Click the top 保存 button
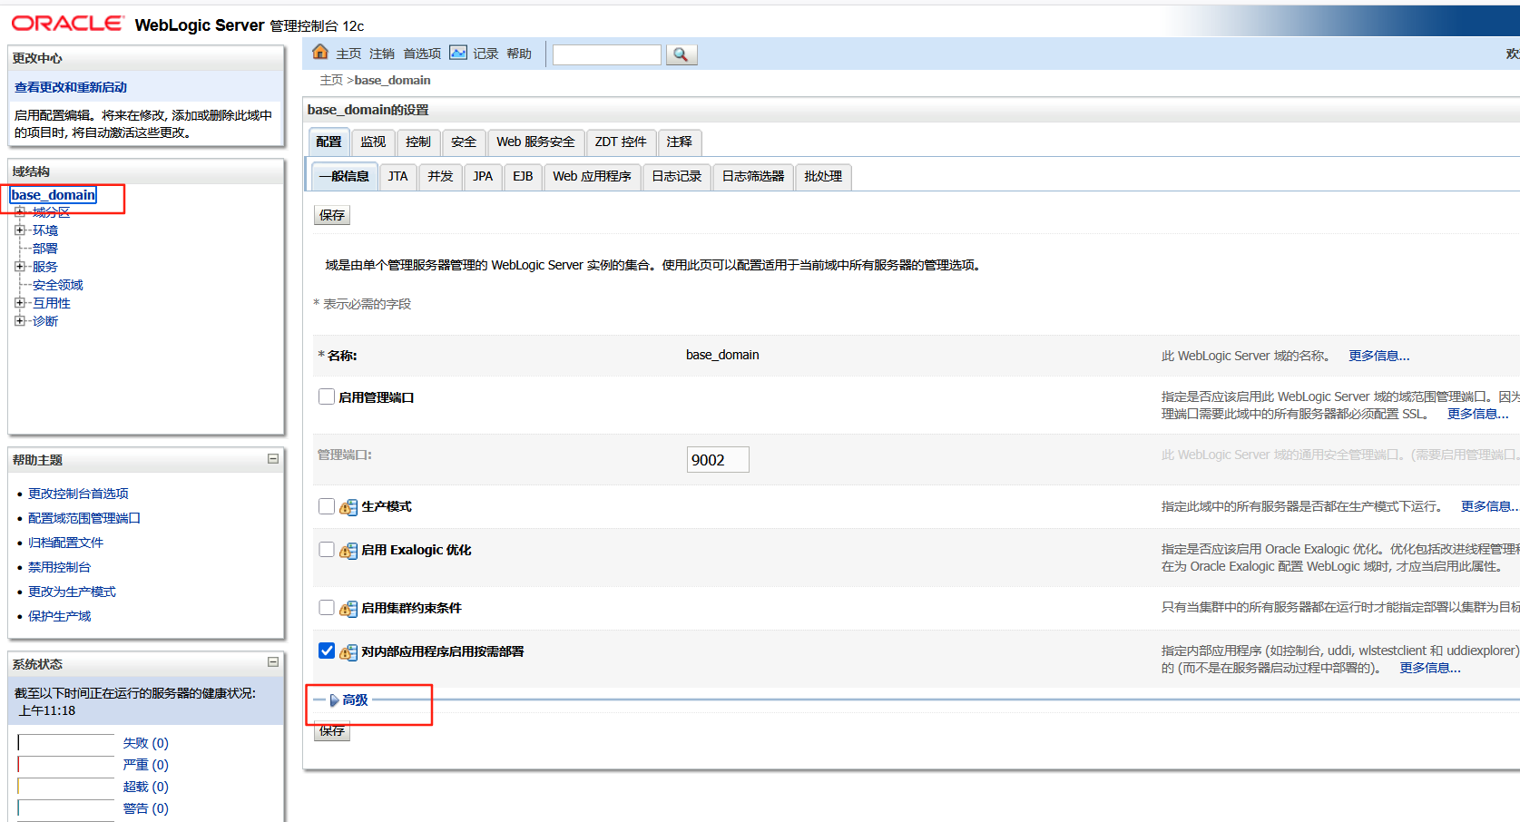 click(332, 215)
